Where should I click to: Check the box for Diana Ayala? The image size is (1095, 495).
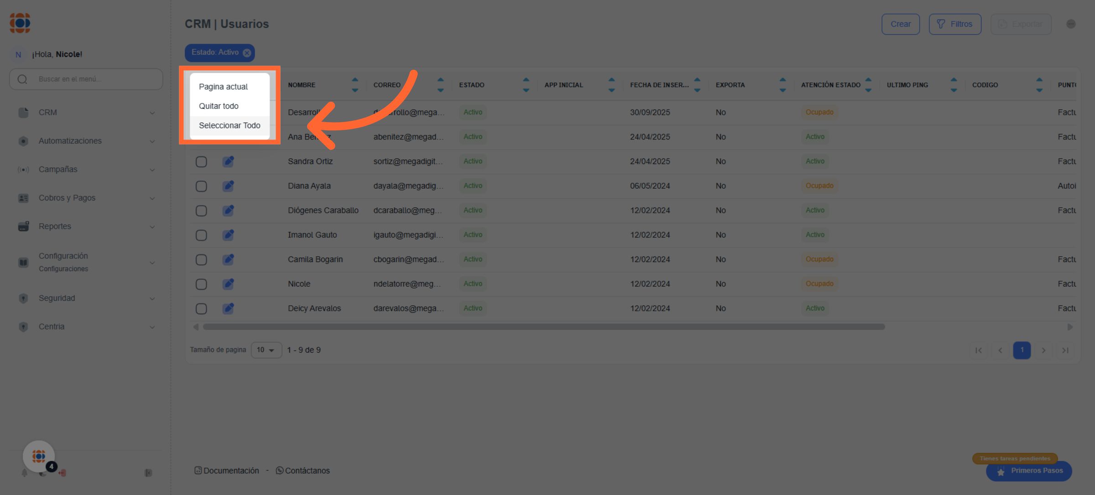pyautogui.click(x=201, y=186)
